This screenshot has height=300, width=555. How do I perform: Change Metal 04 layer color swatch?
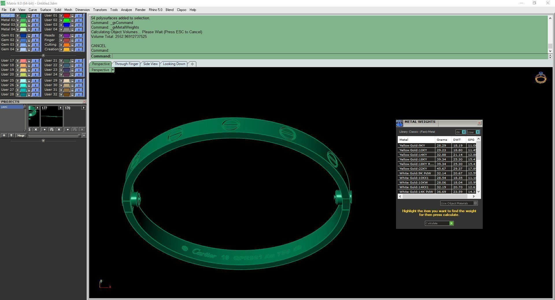23,29
